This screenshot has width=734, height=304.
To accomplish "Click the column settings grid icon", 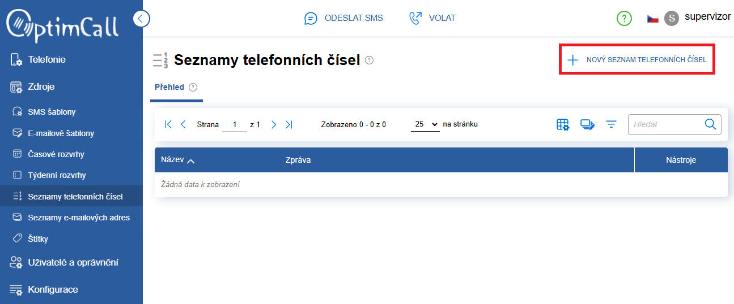I will [x=562, y=124].
